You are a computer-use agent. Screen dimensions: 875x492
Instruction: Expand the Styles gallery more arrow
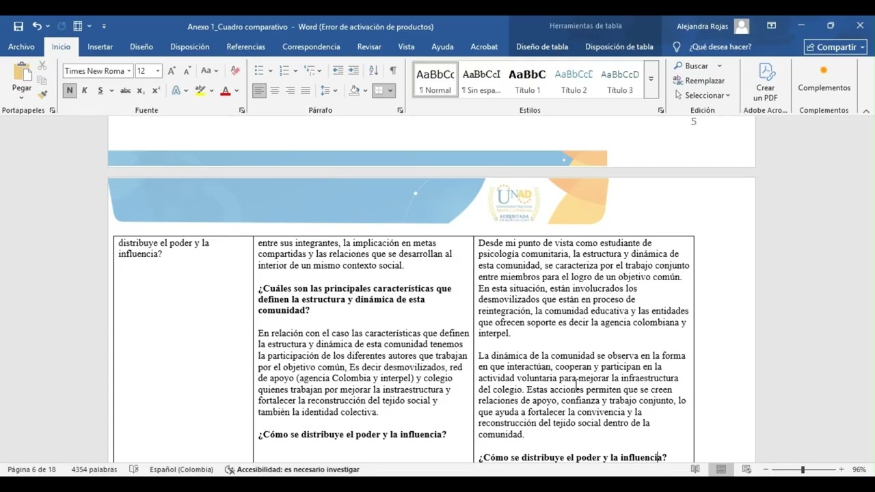(651, 79)
